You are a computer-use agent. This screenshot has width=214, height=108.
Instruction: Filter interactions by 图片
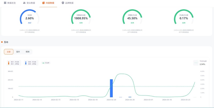(18, 52)
